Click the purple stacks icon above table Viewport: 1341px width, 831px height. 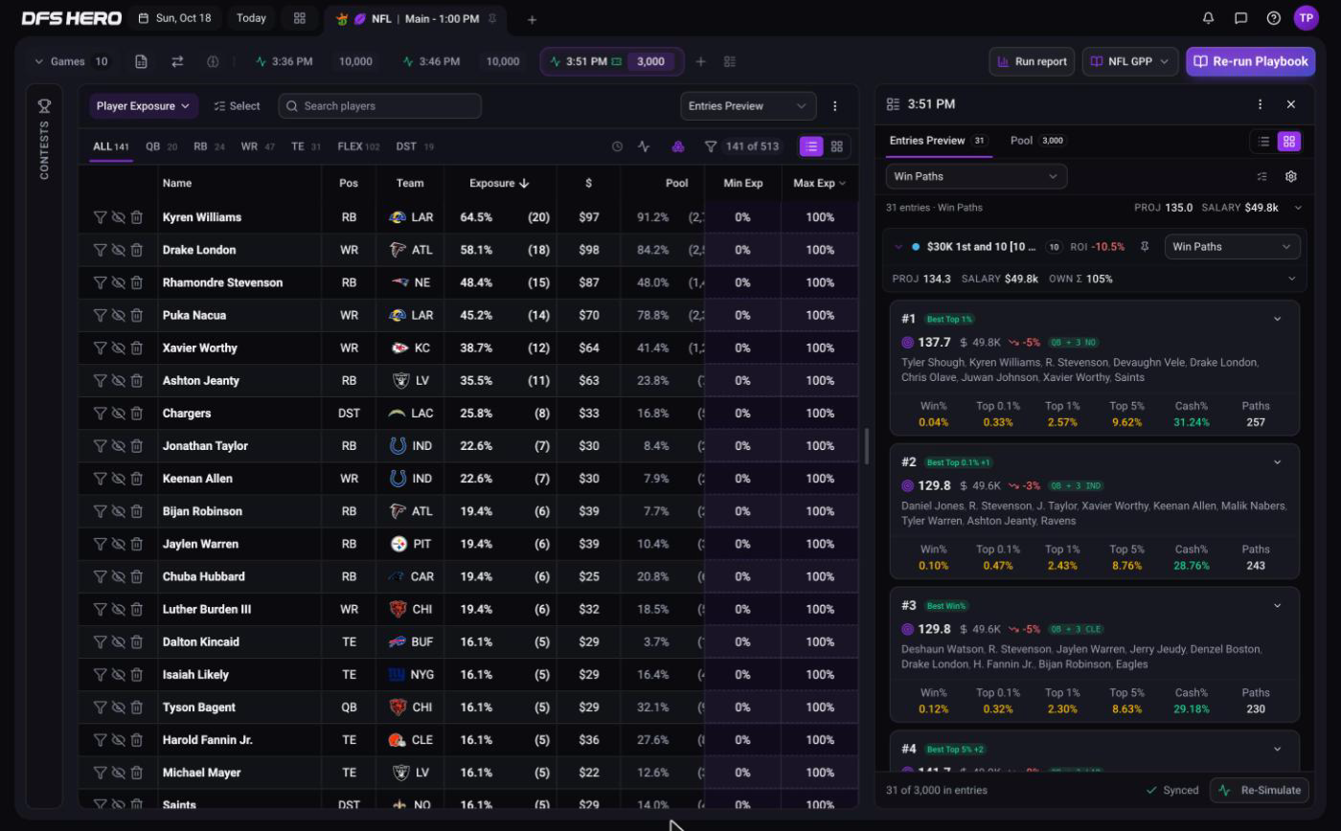pos(677,146)
